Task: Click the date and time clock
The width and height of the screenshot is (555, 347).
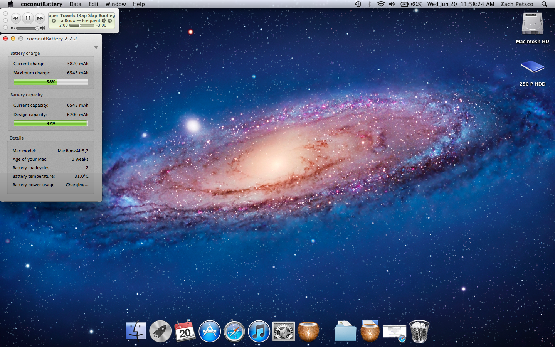Action: click(461, 4)
